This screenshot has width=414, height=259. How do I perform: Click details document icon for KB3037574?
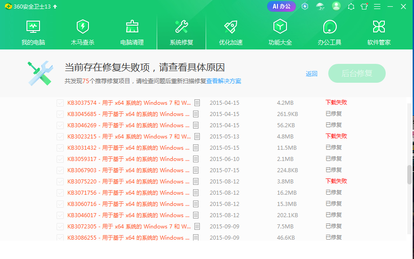coord(196,103)
